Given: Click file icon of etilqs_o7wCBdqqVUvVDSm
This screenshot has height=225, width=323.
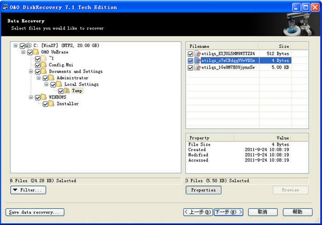Looking at the screenshot, I should coord(198,61).
